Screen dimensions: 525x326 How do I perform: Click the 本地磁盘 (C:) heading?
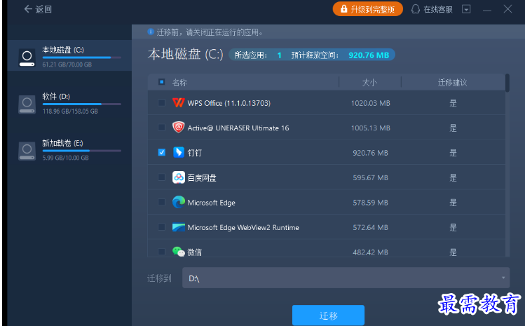click(186, 54)
